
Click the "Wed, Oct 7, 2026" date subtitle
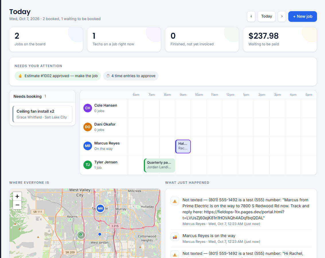[x=24, y=19]
